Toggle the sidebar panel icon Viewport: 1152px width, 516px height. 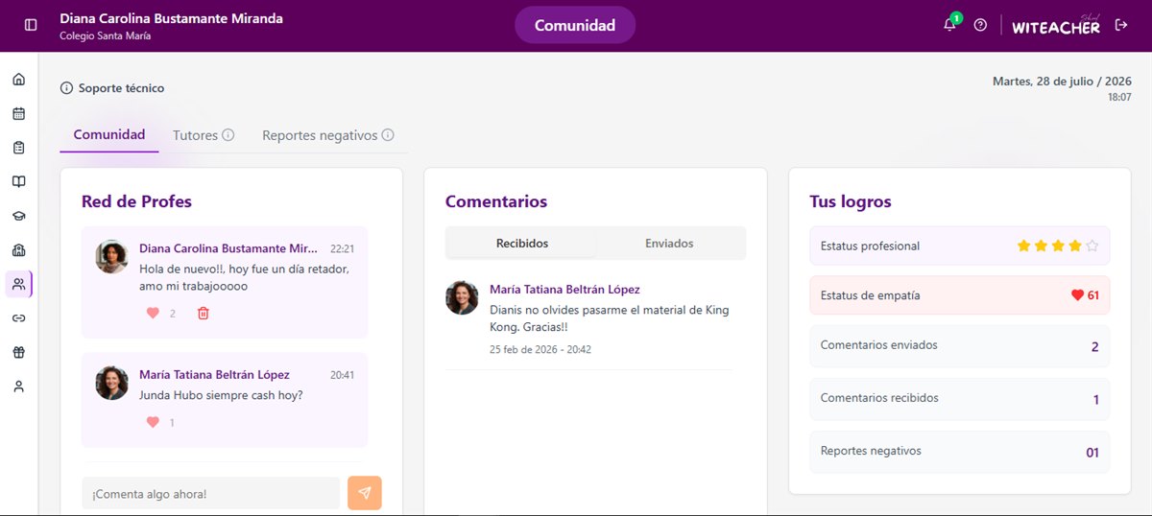pyautogui.click(x=31, y=25)
